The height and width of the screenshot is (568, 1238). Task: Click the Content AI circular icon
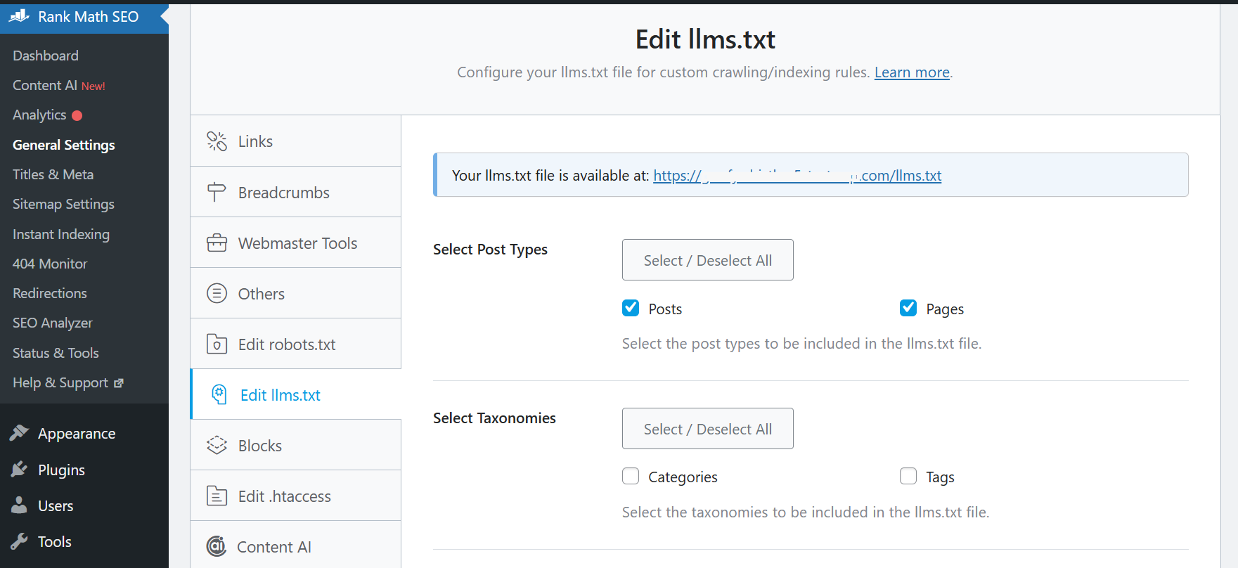[217, 546]
